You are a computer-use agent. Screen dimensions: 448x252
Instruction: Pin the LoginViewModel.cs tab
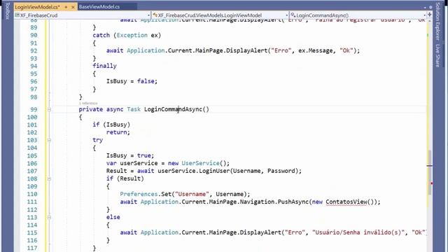pos(66,7)
